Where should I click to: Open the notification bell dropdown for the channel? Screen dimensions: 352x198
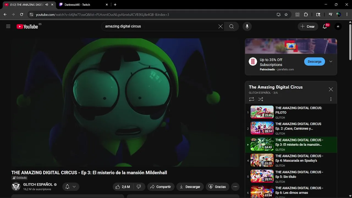click(x=71, y=187)
